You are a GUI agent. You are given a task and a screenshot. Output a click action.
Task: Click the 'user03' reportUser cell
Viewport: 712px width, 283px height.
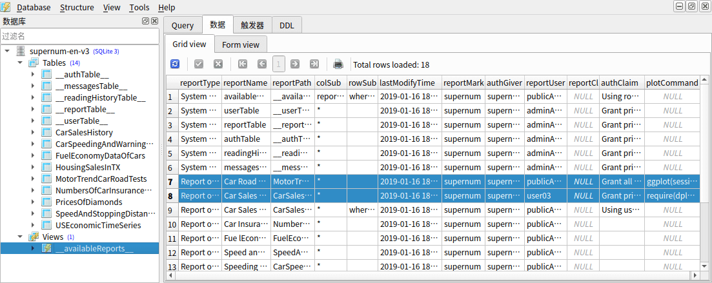546,196
